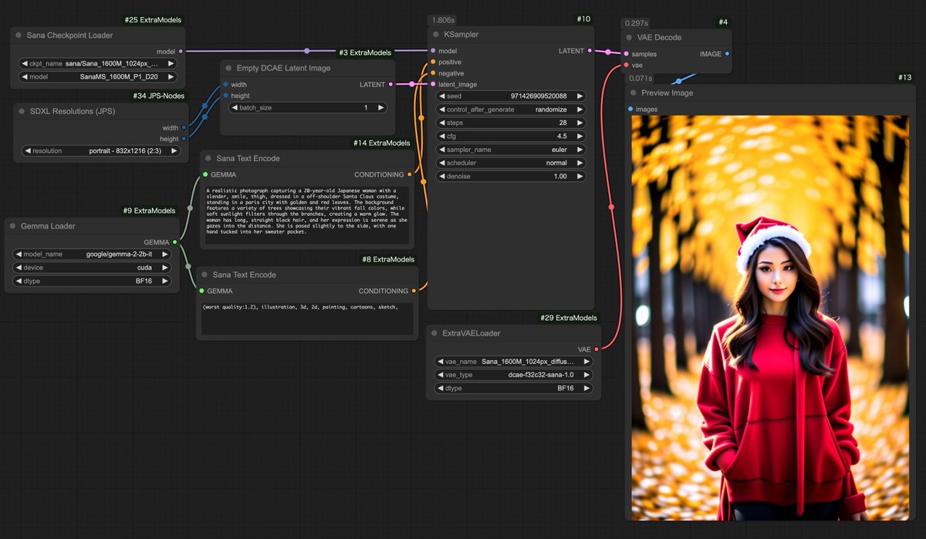This screenshot has width=926, height=539.
Task: Click the seed value 971426909520088
Action: (x=538, y=96)
